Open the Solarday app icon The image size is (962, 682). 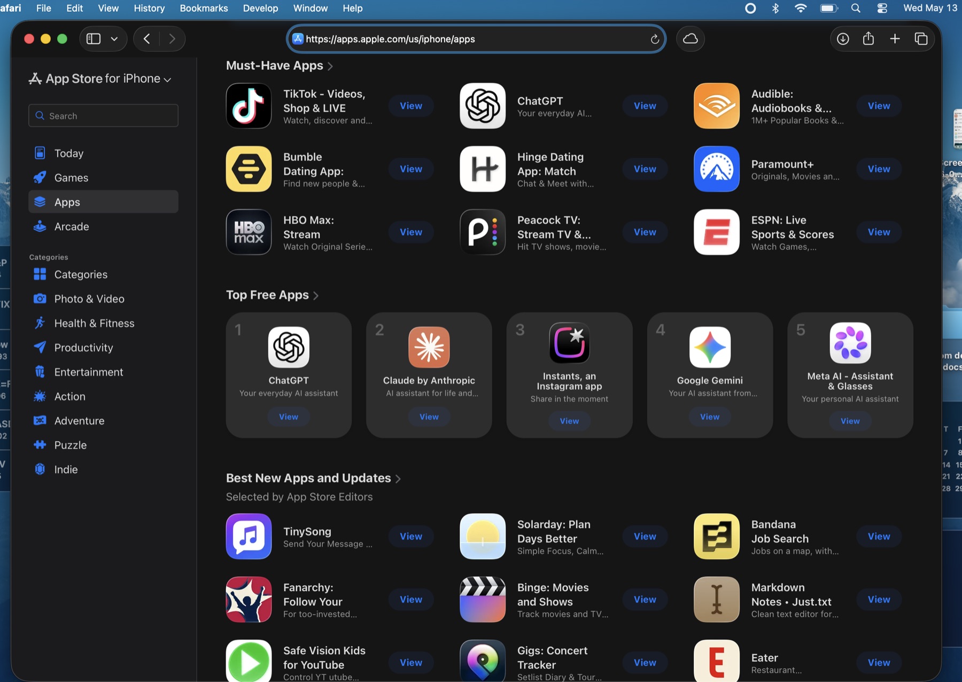click(483, 536)
